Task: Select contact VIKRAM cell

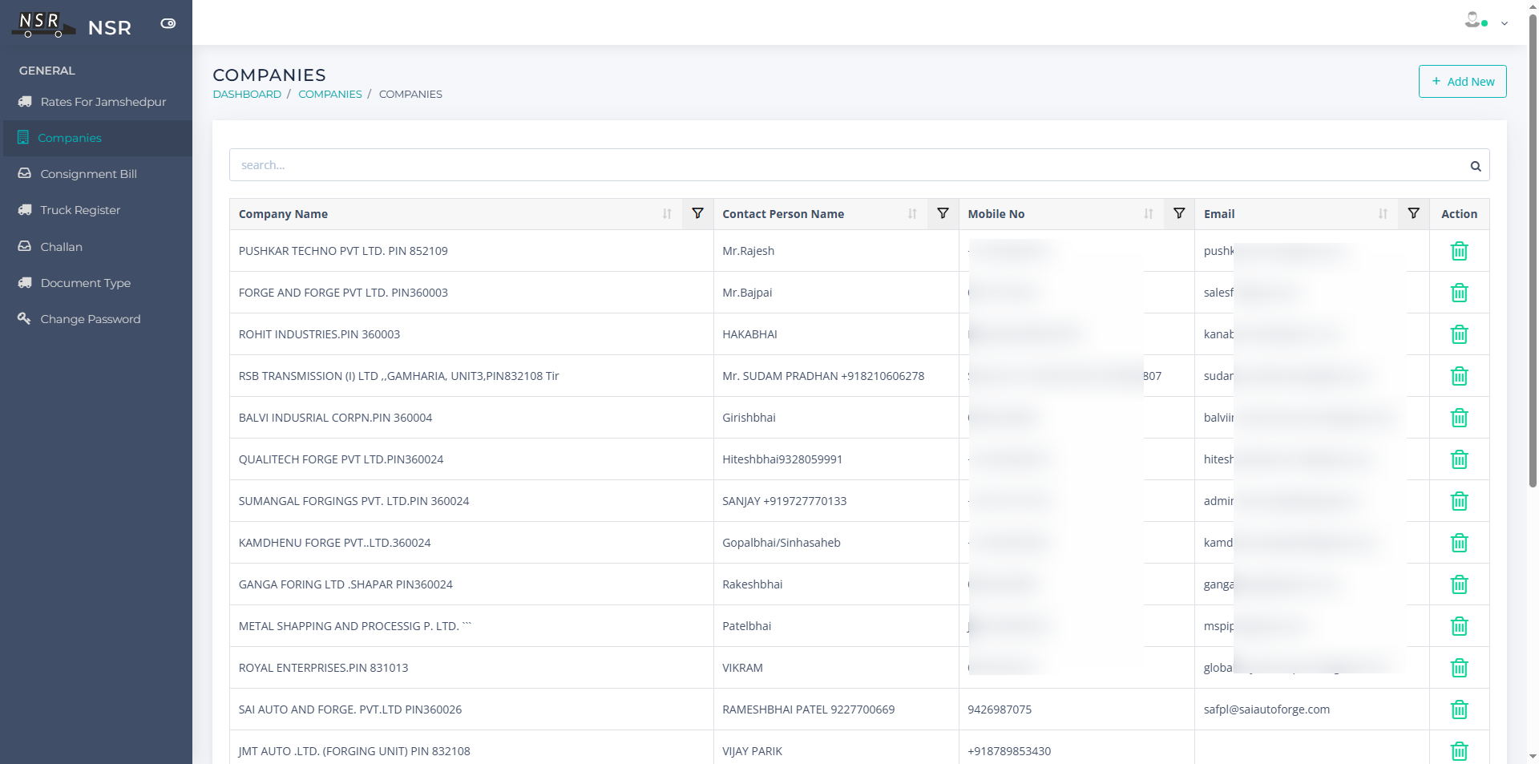Action: click(836, 668)
